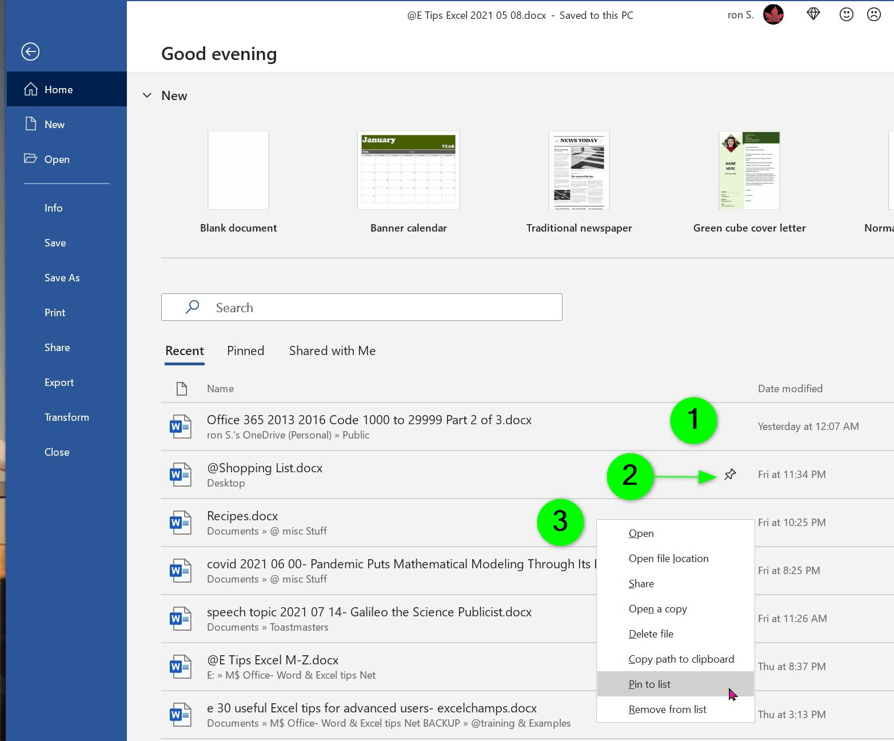
Task: Choose Save in the sidebar
Action: click(x=67, y=242)
